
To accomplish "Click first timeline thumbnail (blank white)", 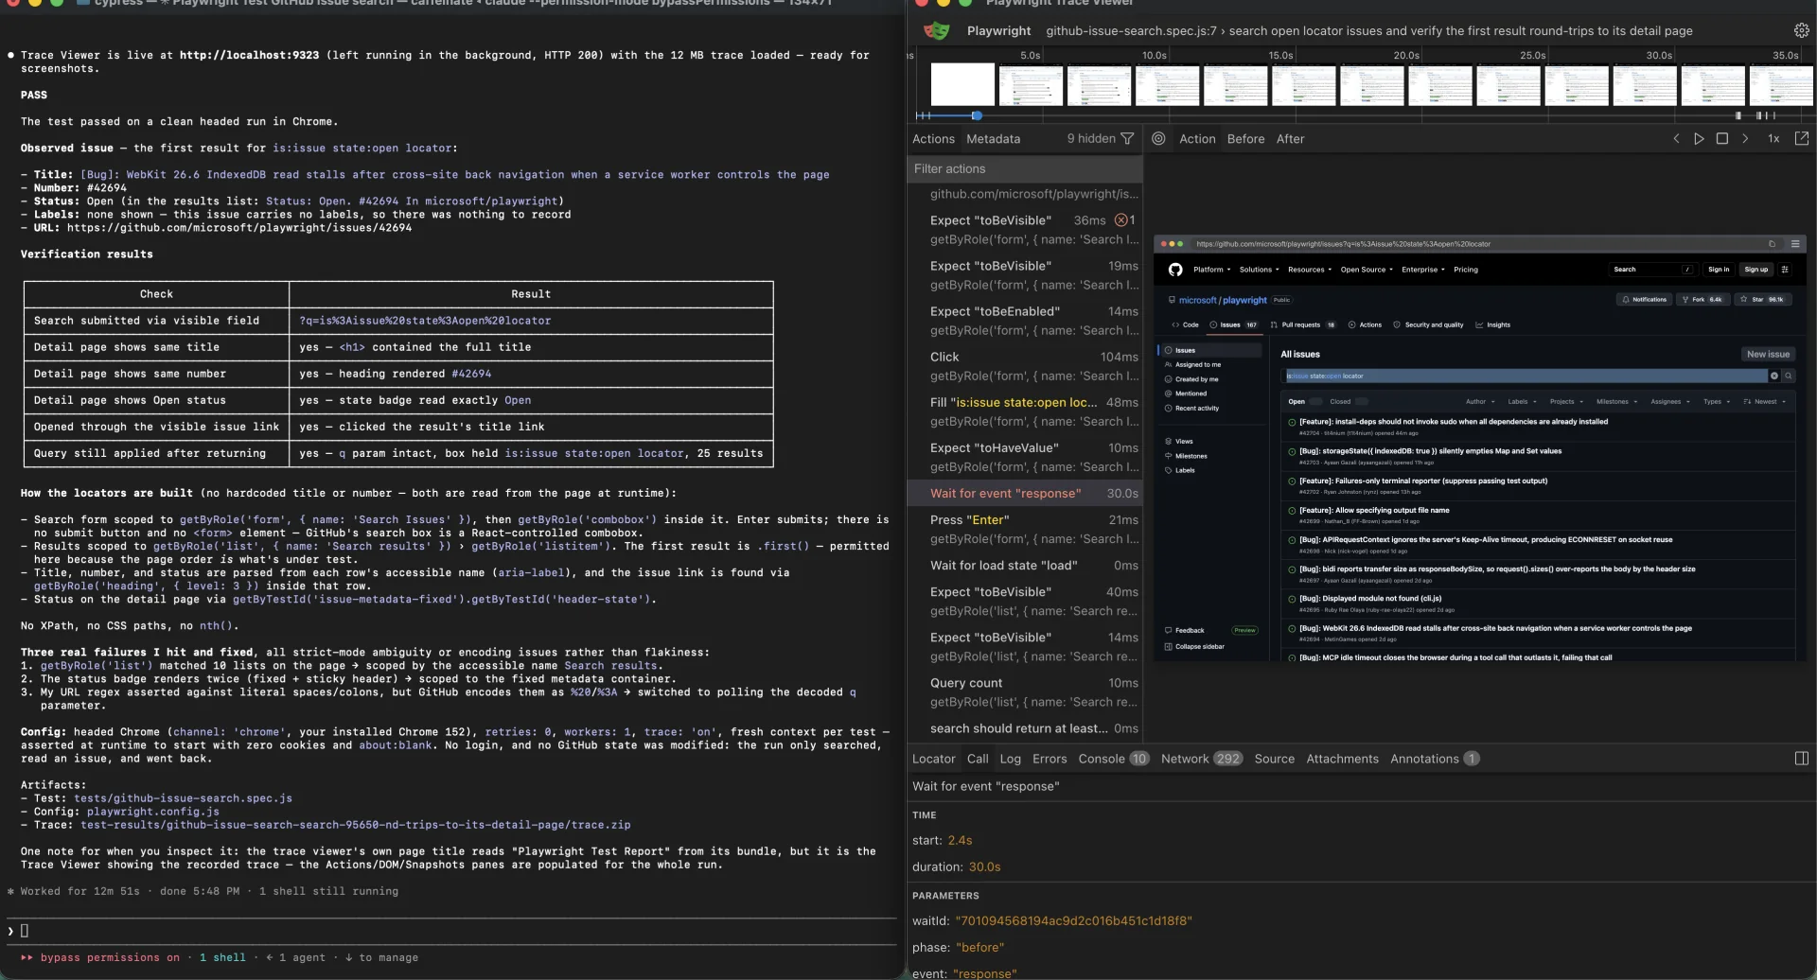I will 962,84.
